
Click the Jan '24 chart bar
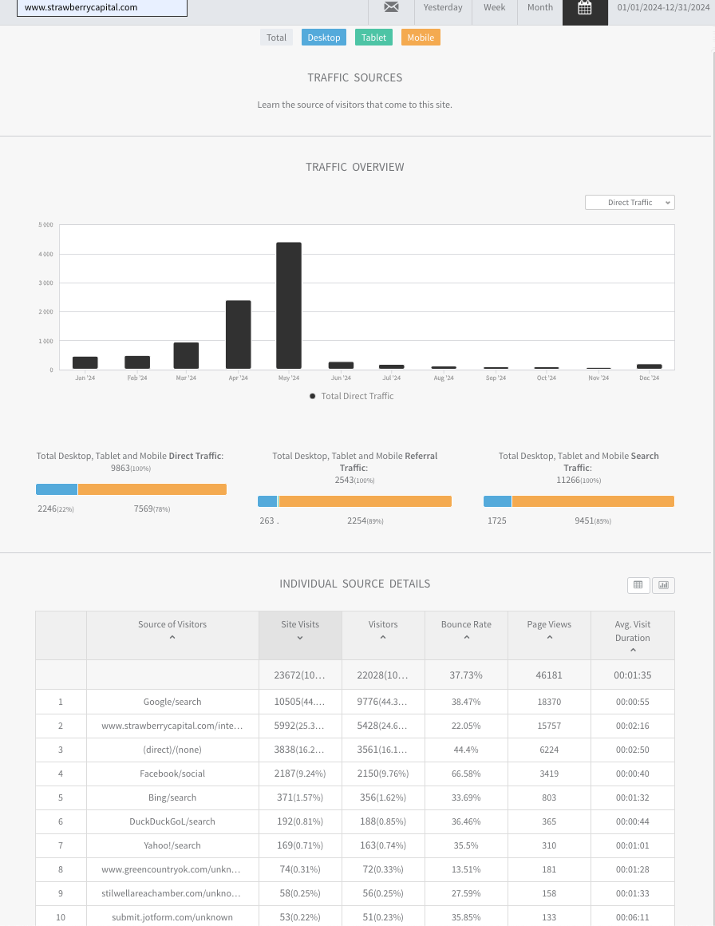click(x=85, y=362)
